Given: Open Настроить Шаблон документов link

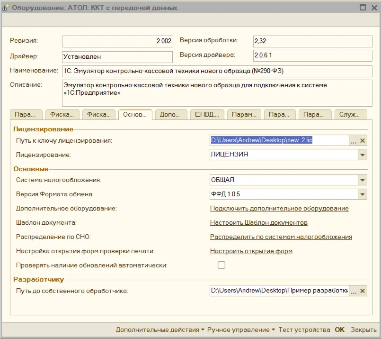Looking at the screenshot, I should 259,223.
